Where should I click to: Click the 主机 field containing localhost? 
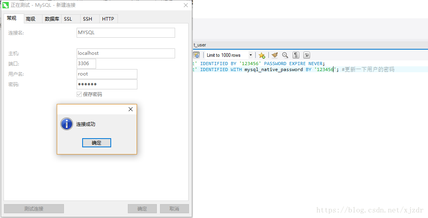[x=126, y=54]
